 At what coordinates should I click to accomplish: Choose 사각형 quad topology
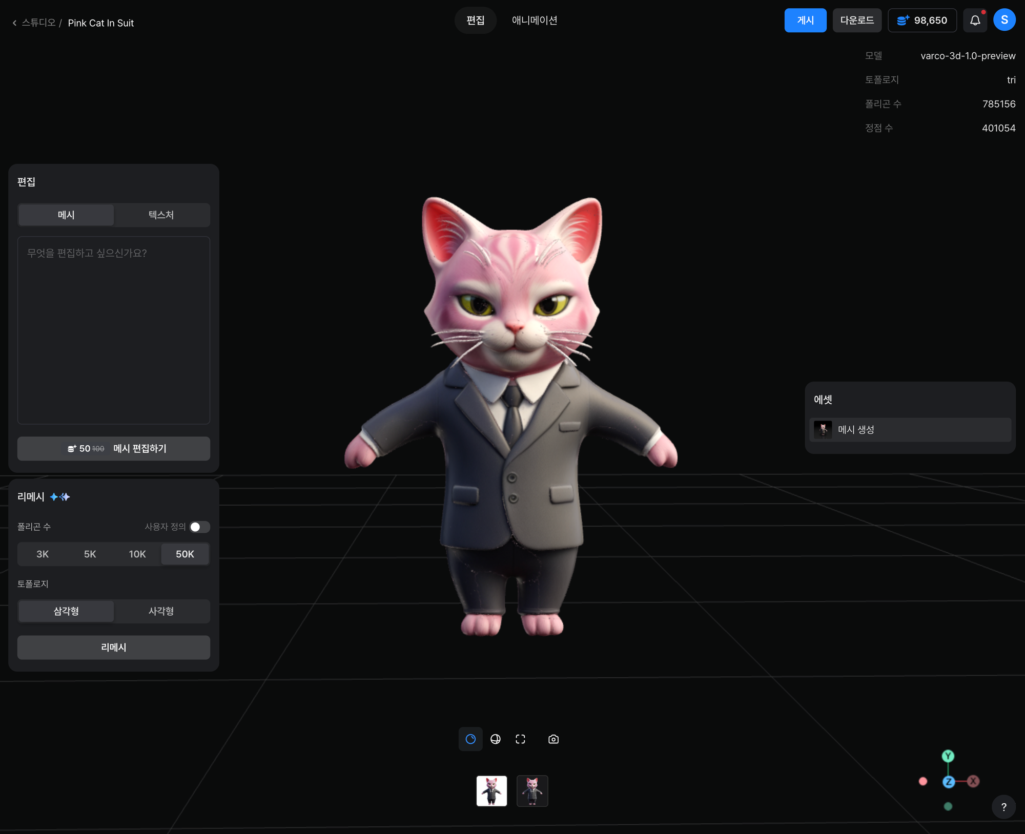coord(161,611)
